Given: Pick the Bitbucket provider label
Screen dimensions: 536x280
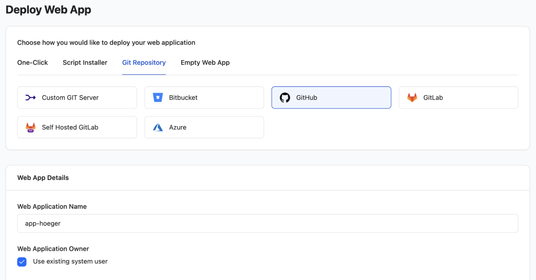Looking at the screenshot, I should [x=183, y=97].
